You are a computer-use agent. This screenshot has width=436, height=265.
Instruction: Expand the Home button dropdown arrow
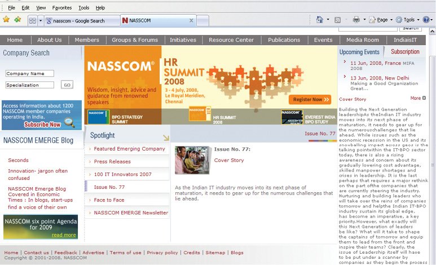[328, 20]
